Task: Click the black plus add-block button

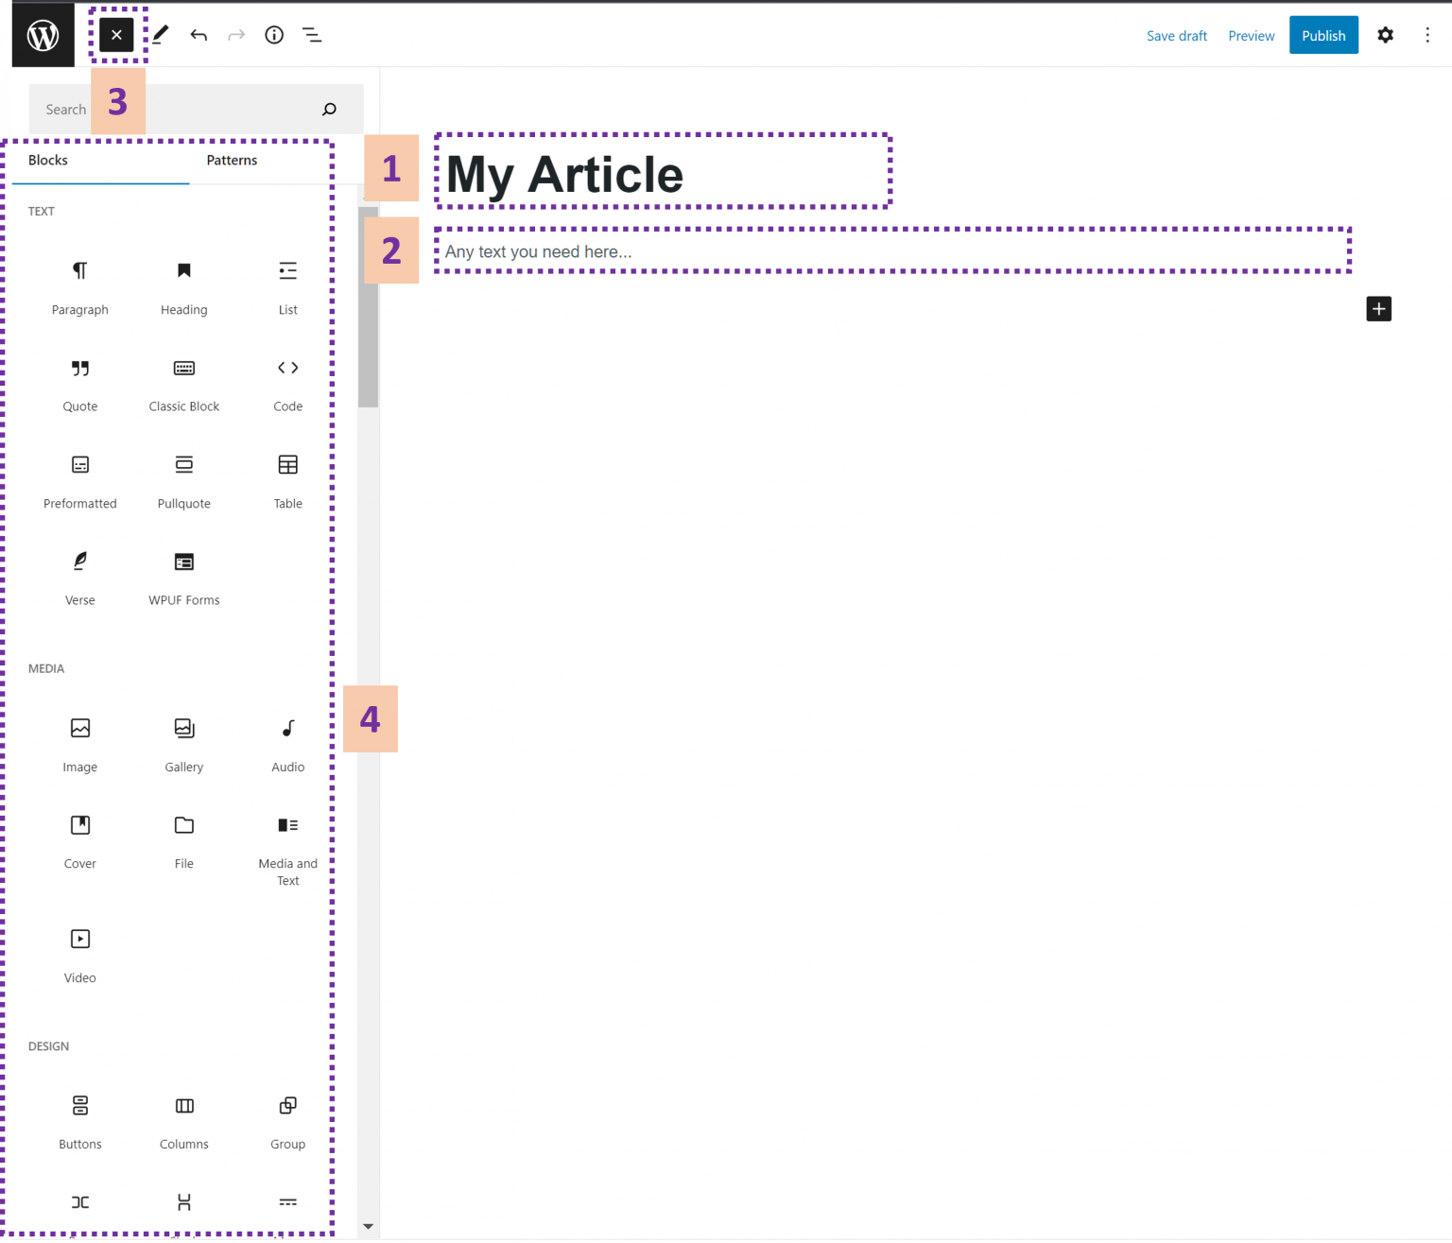Action: [1379, 309]
